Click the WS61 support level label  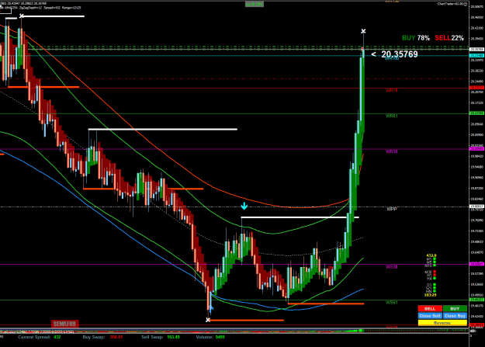point(392,303)
